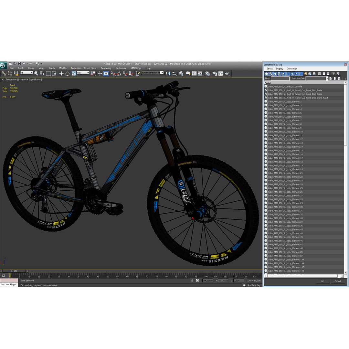Image resolution: width=349 pixels, height=349 pixels.
Task: Toggle the Selection Lock padlock icon
Action: click(x=192, y=280)
